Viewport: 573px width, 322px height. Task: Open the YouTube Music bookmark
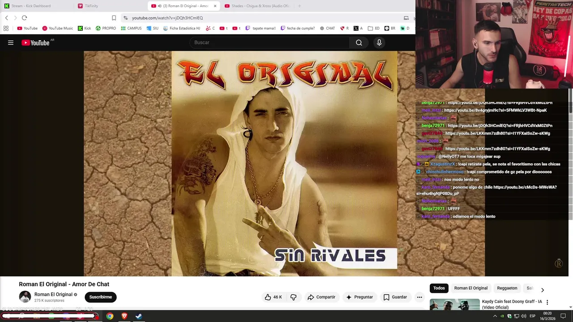click(x=57, y=28)
